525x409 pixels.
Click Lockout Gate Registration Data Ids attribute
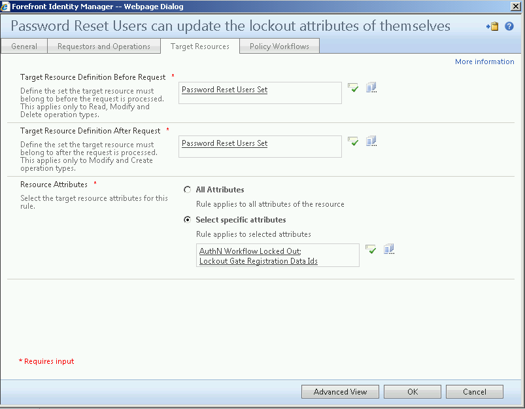pyautogui.click(x=258, y=261)
